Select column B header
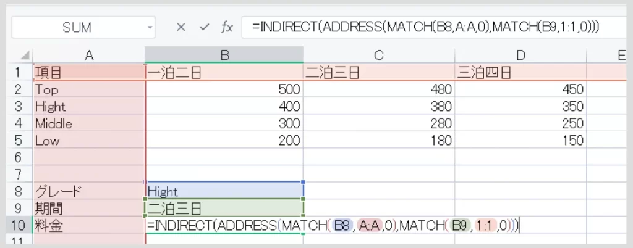This screenshot has height=248, width=633. [224, 56]
